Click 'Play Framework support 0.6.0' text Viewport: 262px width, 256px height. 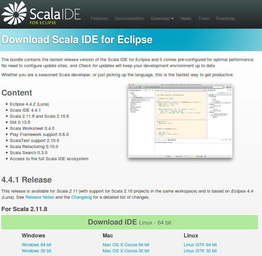39,135
